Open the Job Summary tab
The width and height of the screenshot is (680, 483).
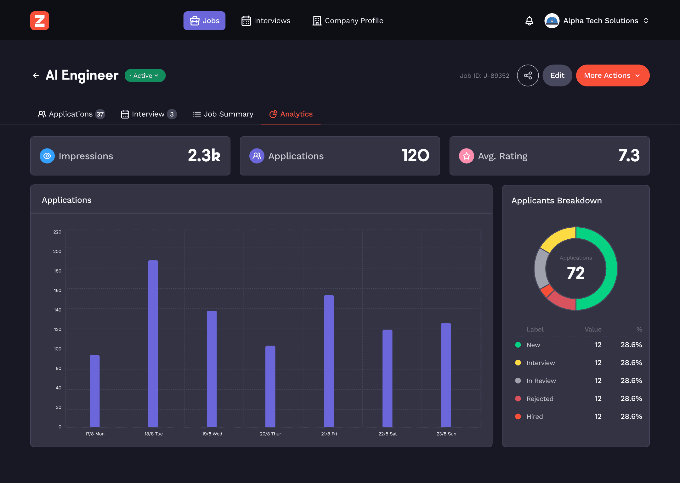point(223,114)
